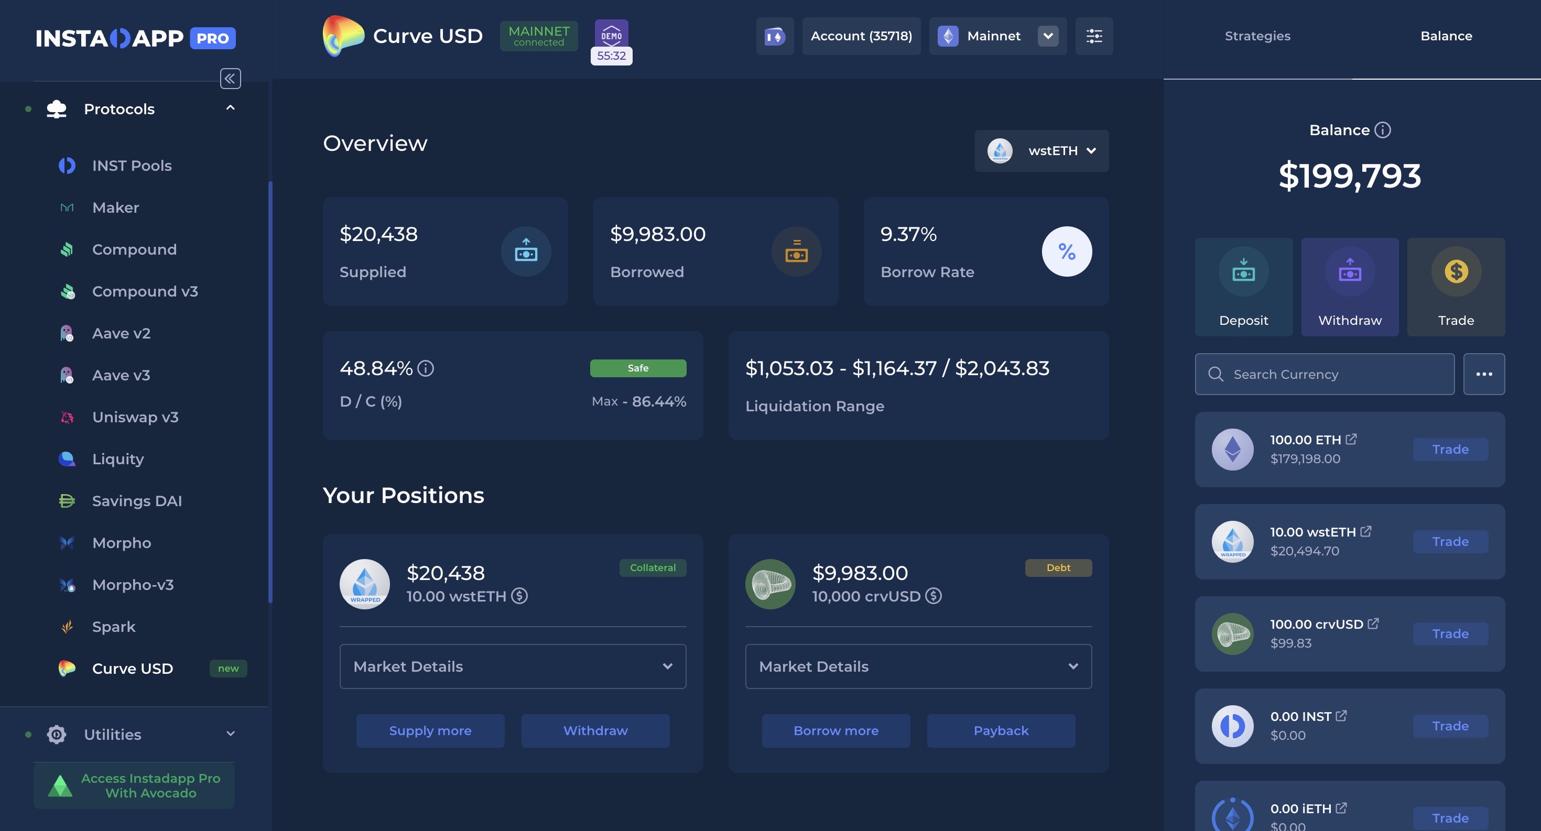Open the external link icon next to 100.00 ETH
1541x831 pixels.
tap(1351, 440)
